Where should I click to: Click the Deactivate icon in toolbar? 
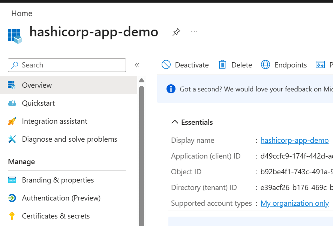tap(166, 65)
